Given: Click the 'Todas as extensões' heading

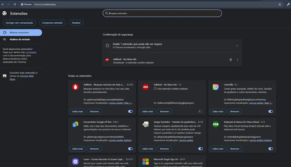Looking at the screenshot, I should 80,76.
